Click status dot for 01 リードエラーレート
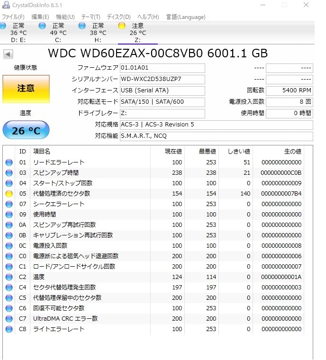This screenshot has width=326, height=360. click(x=9, y=162)
